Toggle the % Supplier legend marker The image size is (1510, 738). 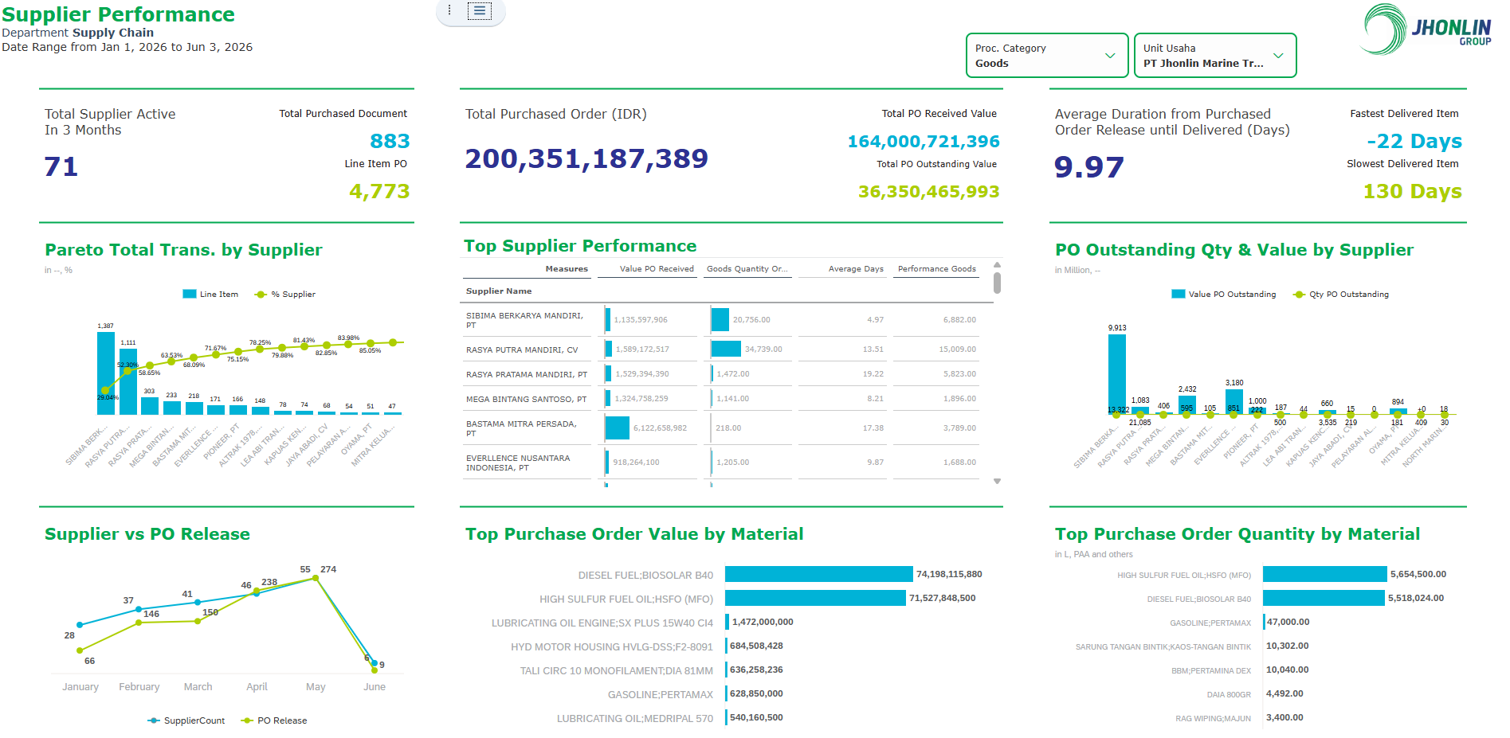click(x=261, y=295)
